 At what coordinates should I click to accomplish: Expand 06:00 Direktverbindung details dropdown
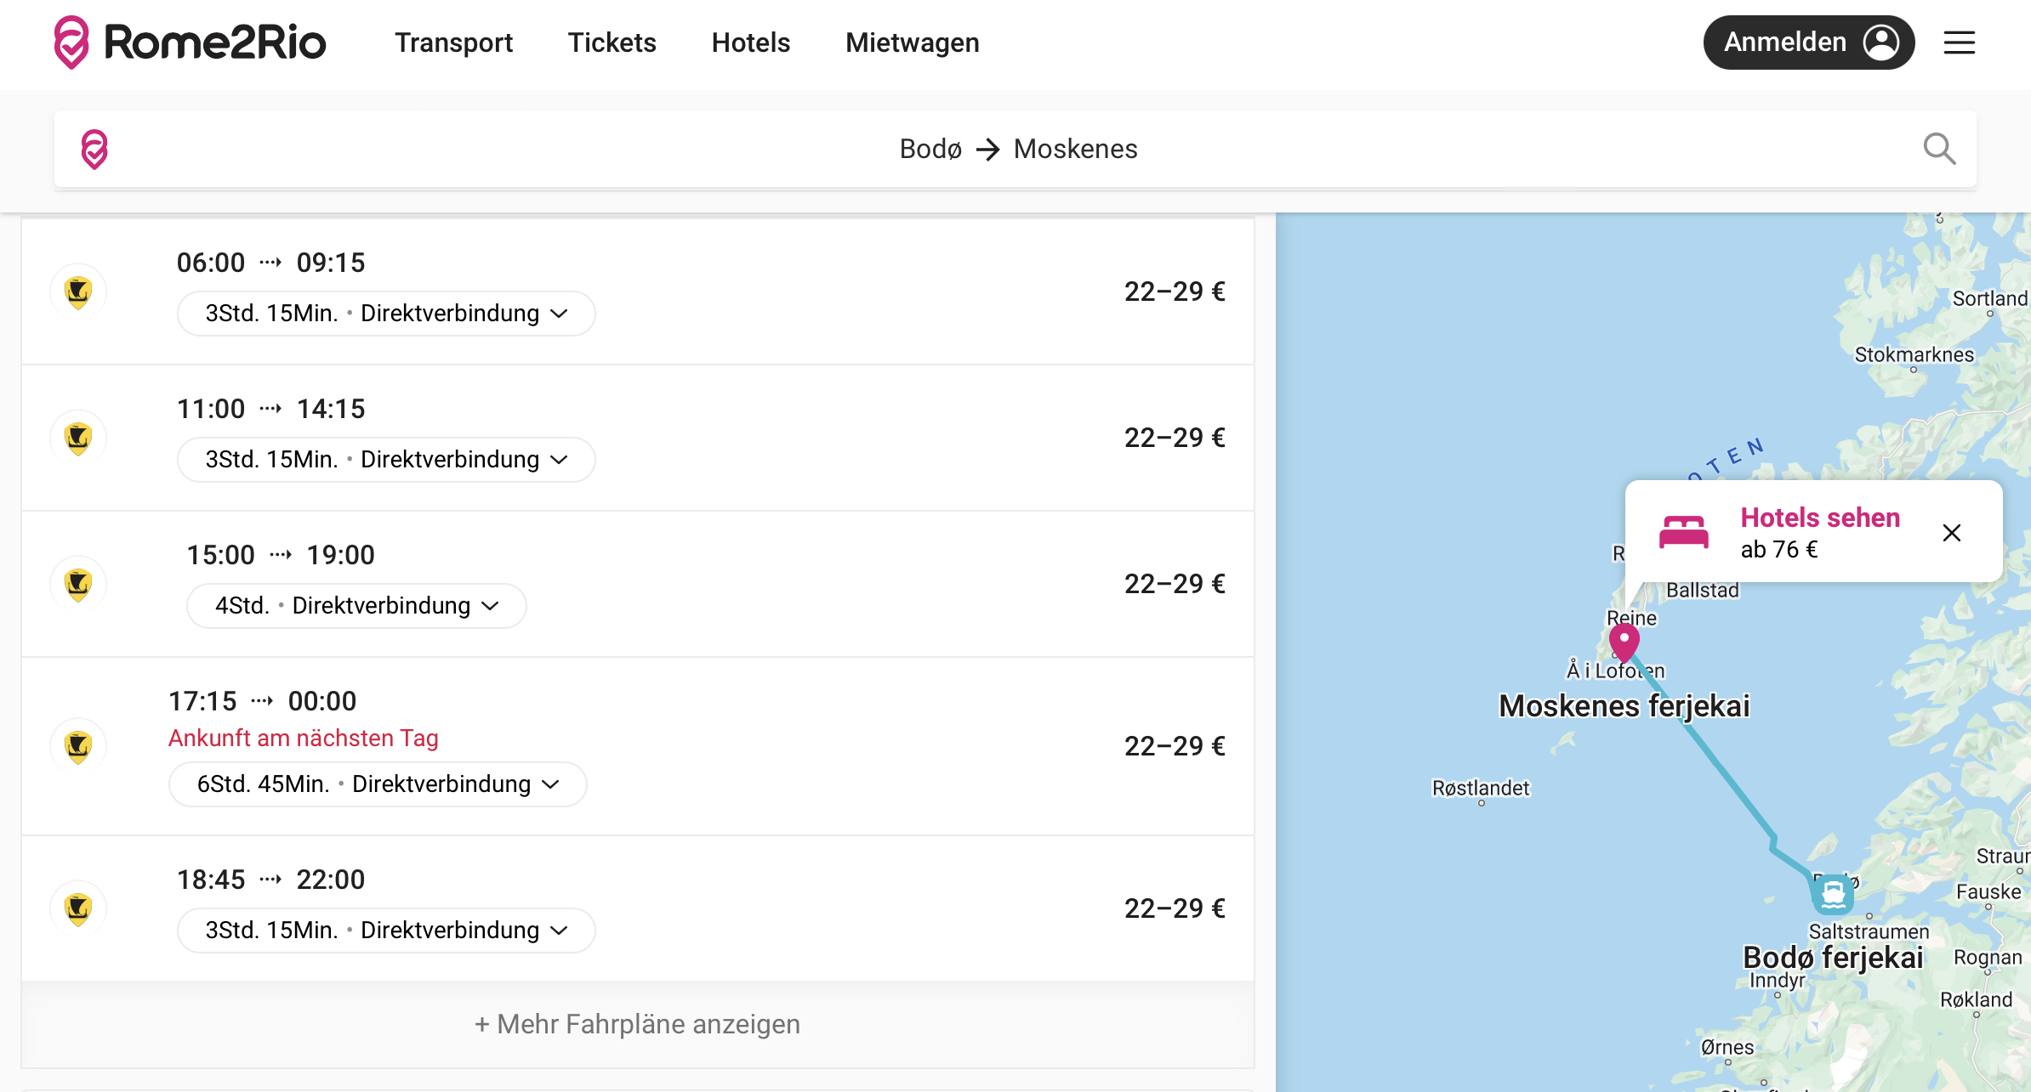coord(386,314)
